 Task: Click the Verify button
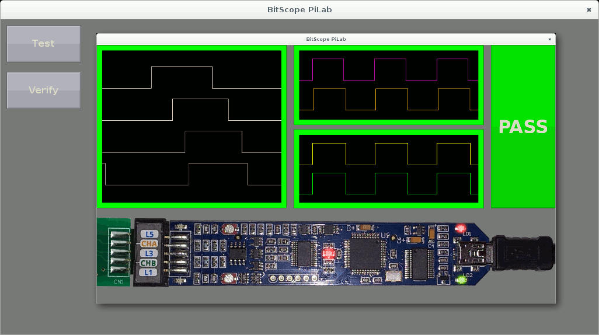click(x=44, y=90)
